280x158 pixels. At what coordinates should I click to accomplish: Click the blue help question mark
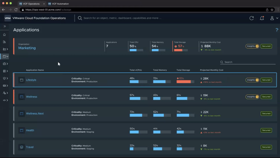click(277, 30)
